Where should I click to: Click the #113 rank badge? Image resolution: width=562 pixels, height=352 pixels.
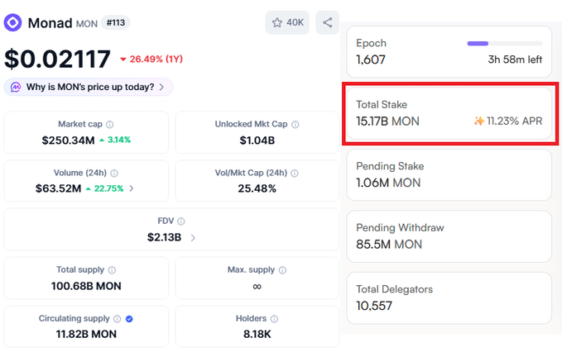tap(116, 22)
